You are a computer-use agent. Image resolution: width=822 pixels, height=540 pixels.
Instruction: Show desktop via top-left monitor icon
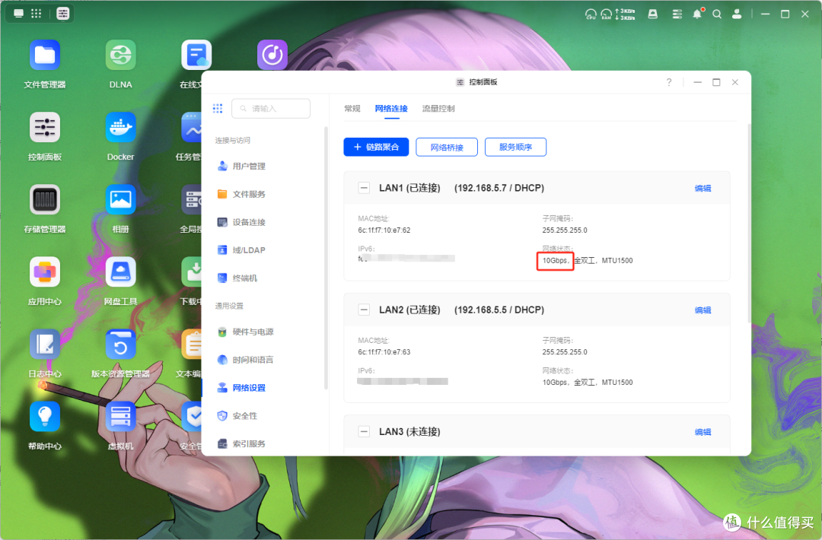click(18, 14)
